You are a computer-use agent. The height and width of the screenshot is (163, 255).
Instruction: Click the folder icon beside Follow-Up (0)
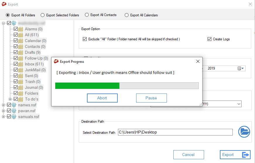[x=21, y=58]
